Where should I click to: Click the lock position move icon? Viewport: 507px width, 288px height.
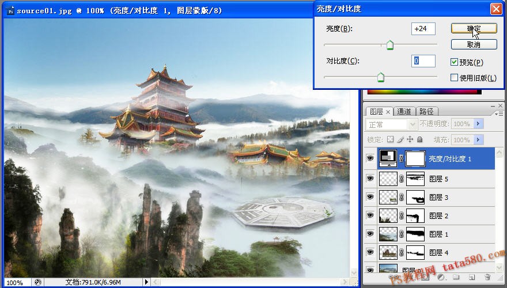(410, 139)
